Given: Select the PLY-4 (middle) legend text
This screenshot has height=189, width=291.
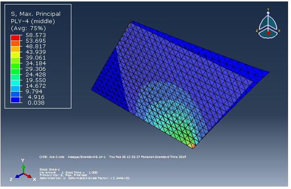Looking at the screenshot, I should [x=33, y=21].
